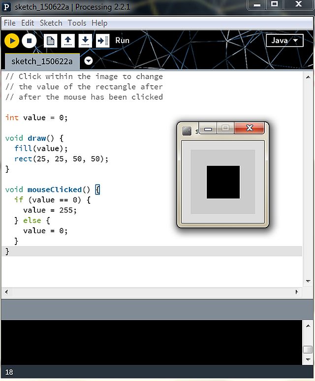
Task: Click the 'void draw() {' line
Action: tap(34, 138)
